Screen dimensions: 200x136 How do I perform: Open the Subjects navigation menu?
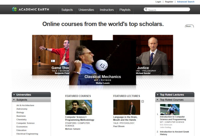pyautogui.click(x=67, y=10)
